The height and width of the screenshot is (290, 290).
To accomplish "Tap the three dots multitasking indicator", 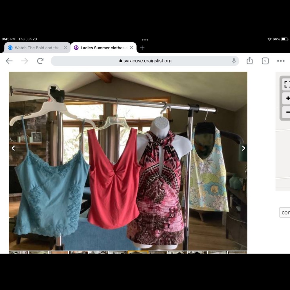I will [x=145, y=40].
